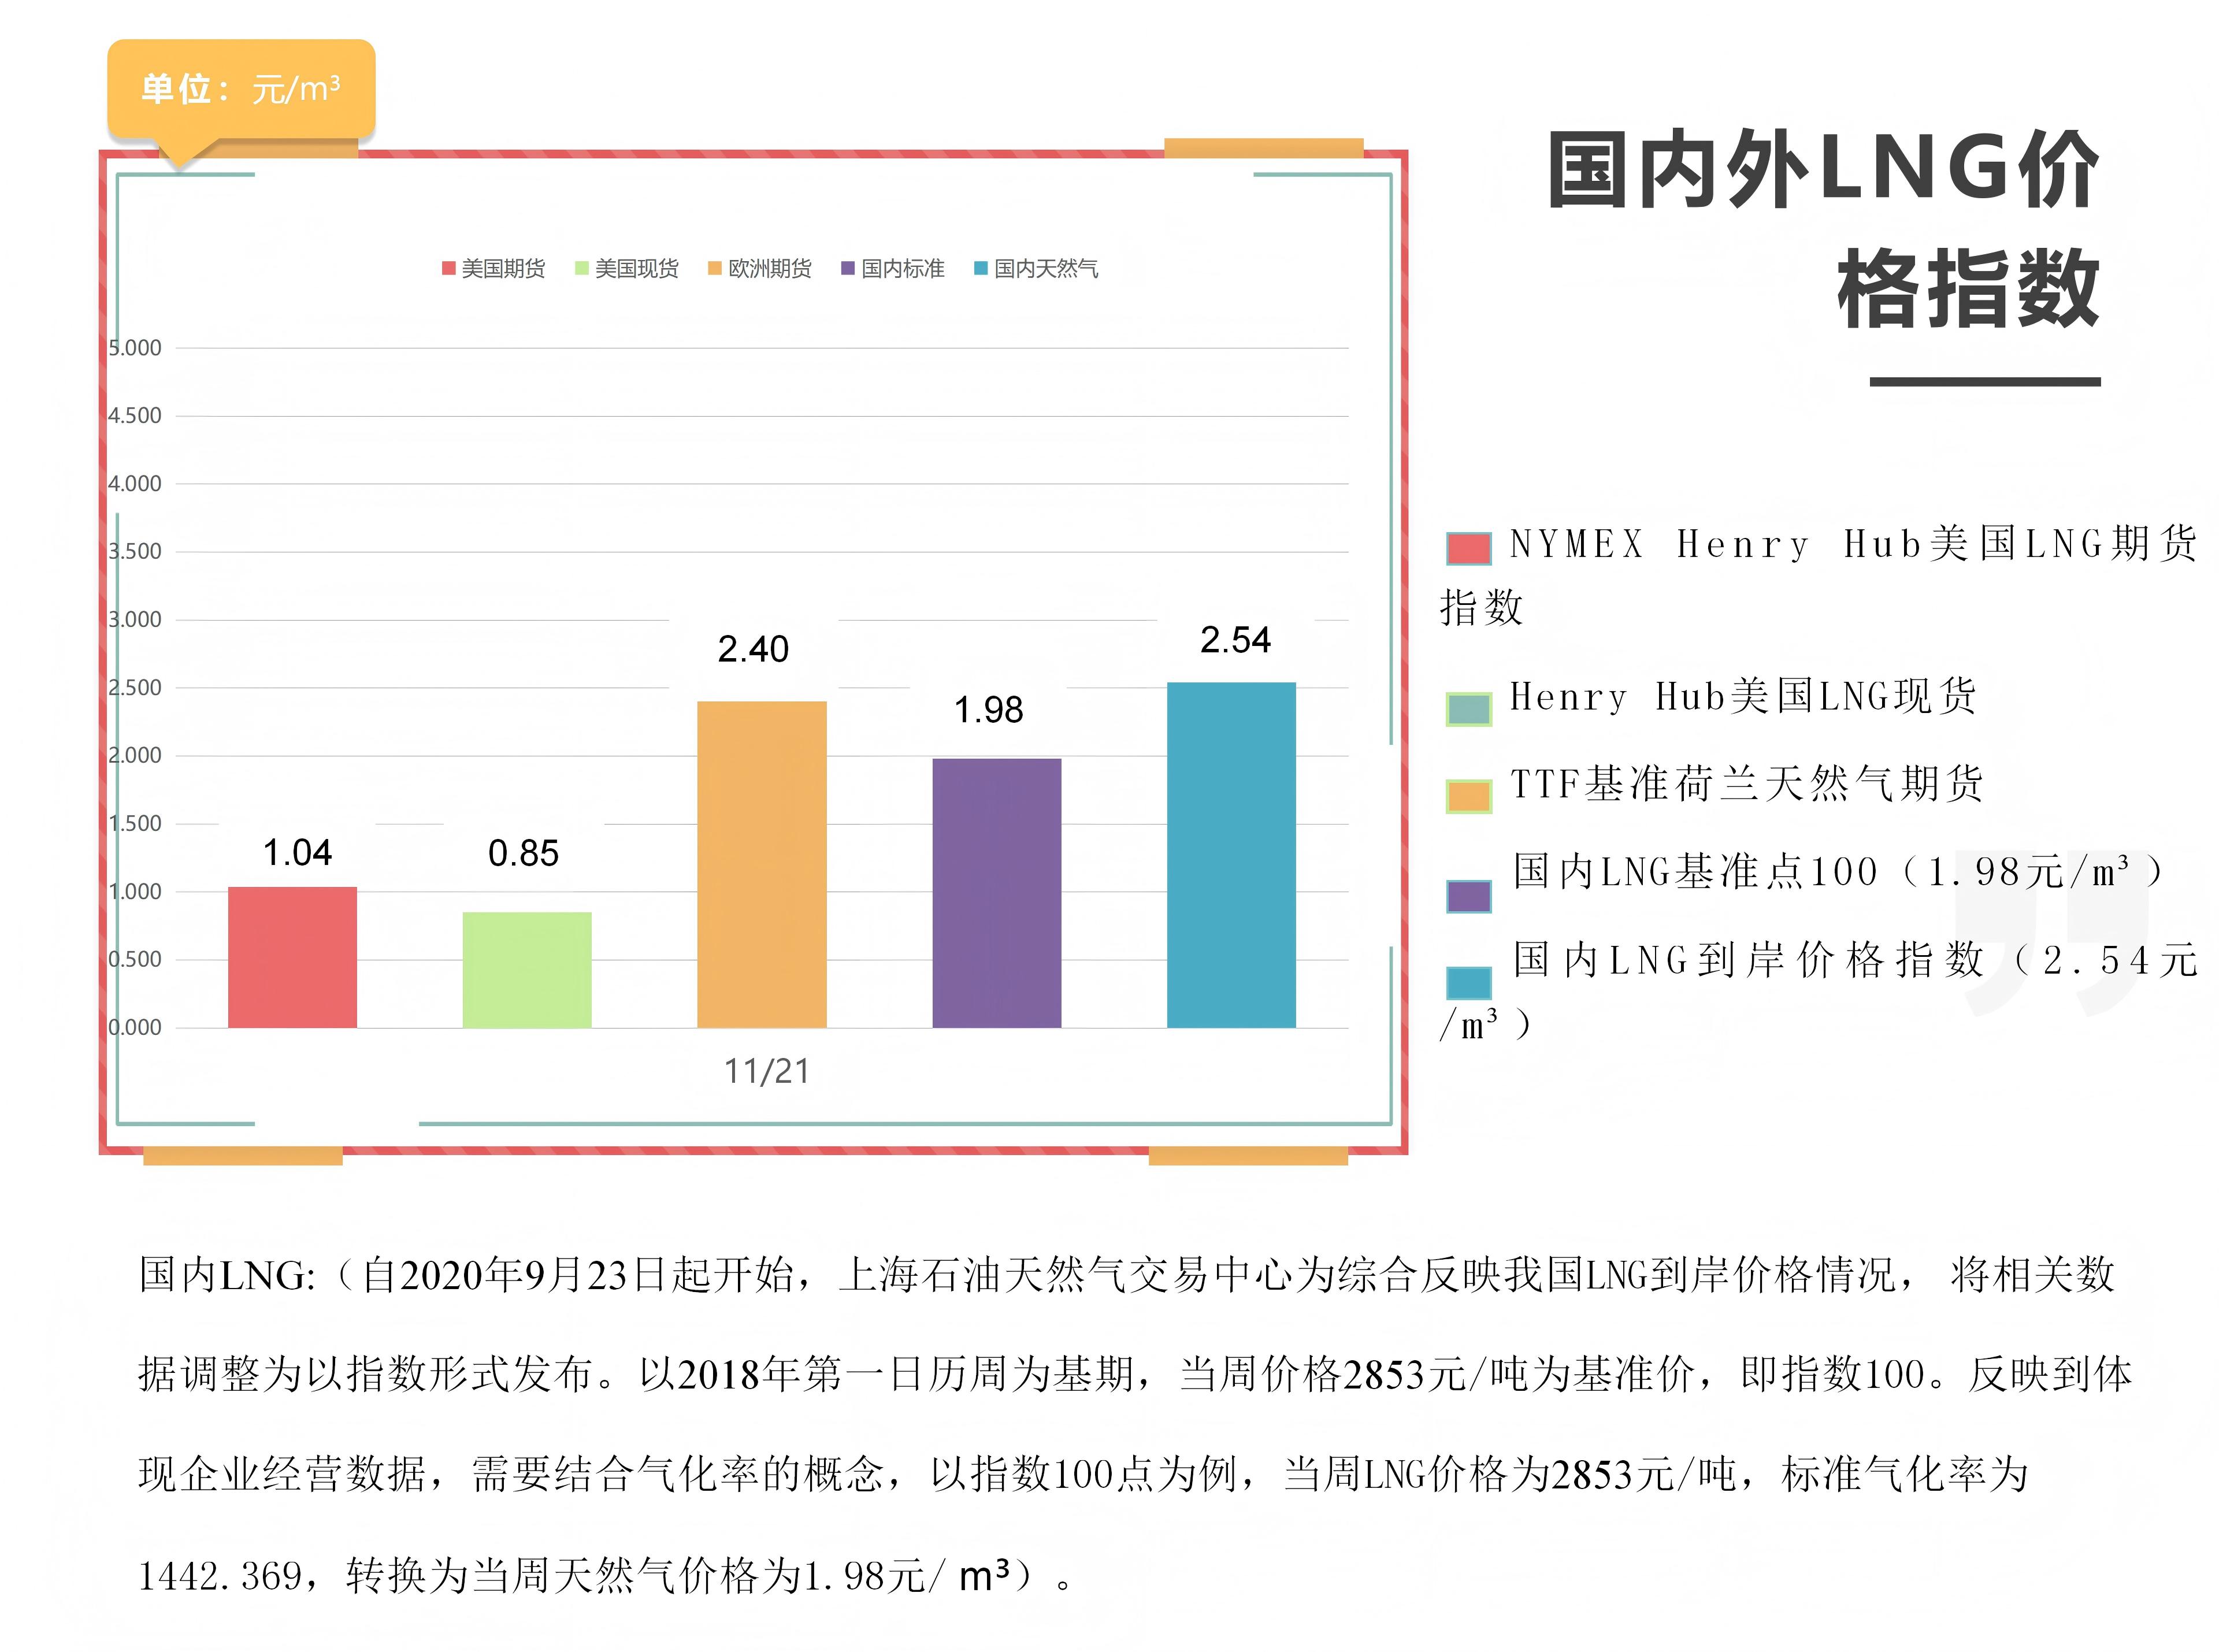Image resolution: width=2219 pixels, height=1652 pixels.
Task: Click the orange swatch beside TTF基准荷兰天然气期货
Action: (x=1469, y=797)
